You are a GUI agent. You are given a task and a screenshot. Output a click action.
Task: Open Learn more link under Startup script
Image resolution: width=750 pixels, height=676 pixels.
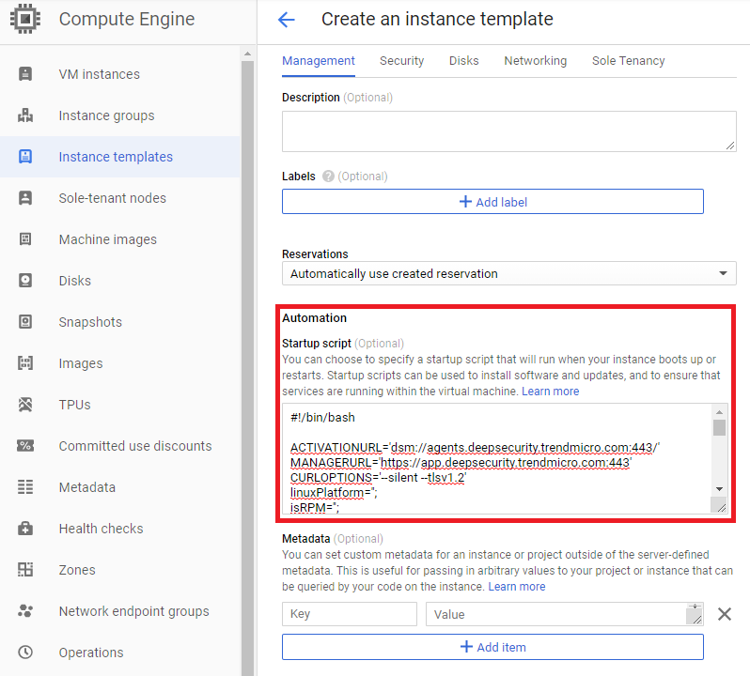coord(551,392)
